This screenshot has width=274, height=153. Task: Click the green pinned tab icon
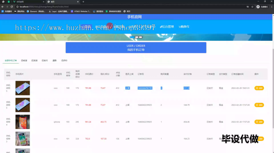click(x=9, y=2)
